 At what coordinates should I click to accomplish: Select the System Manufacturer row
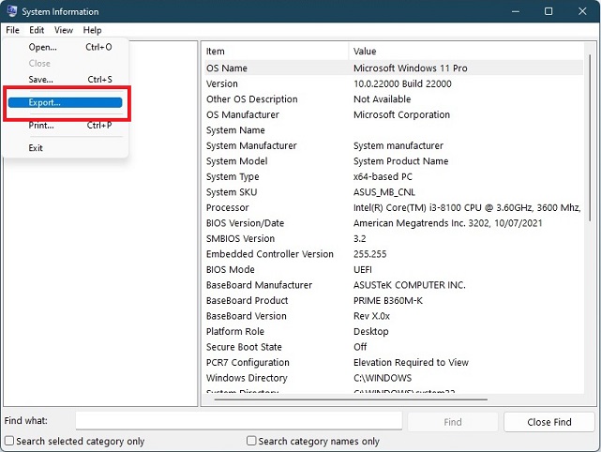pyautogui.click(x=394, y=145)
